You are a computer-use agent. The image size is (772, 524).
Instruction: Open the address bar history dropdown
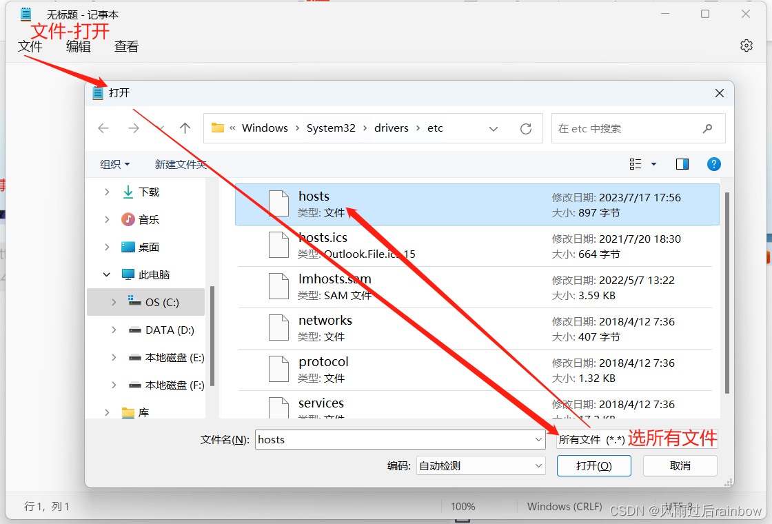[x=494, y=128]
